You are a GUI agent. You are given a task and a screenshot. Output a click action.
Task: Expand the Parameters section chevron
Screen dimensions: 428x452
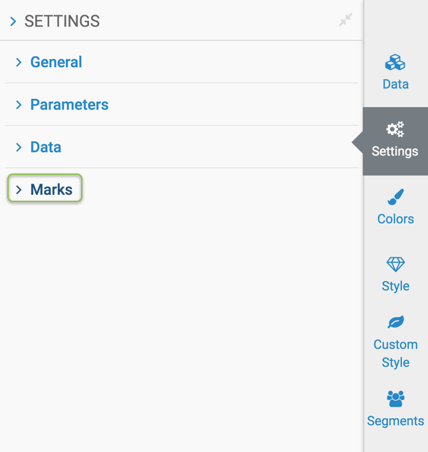coord(19,104)
